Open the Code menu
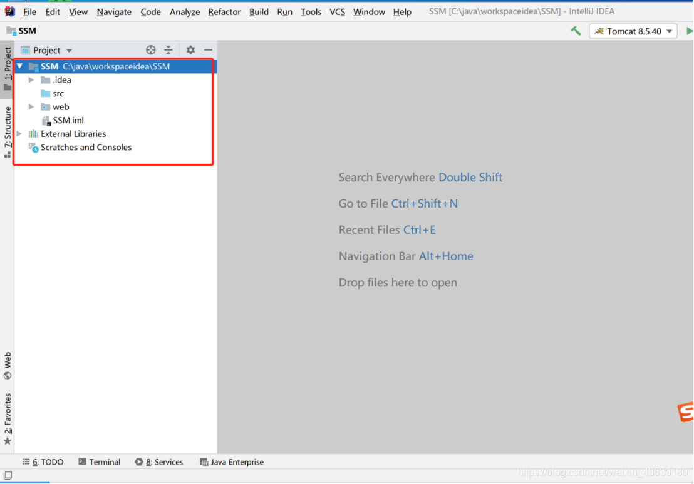Image resolution: width=694 pixels, height=484 pixels. click(150, 12)
